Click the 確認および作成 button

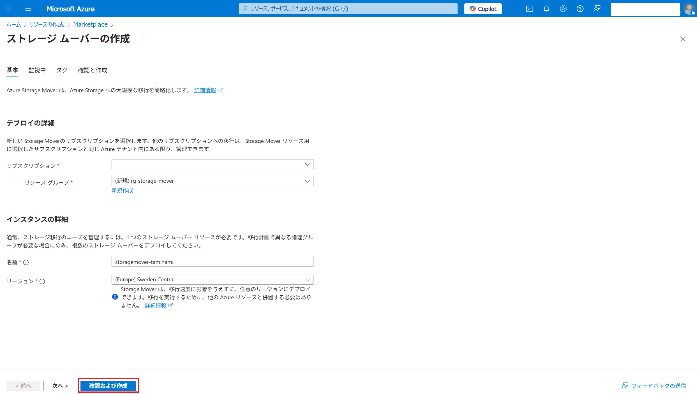[108, 386]
